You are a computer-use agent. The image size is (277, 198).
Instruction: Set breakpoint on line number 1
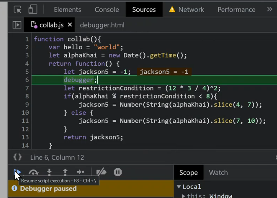click(x=26, y=39)
